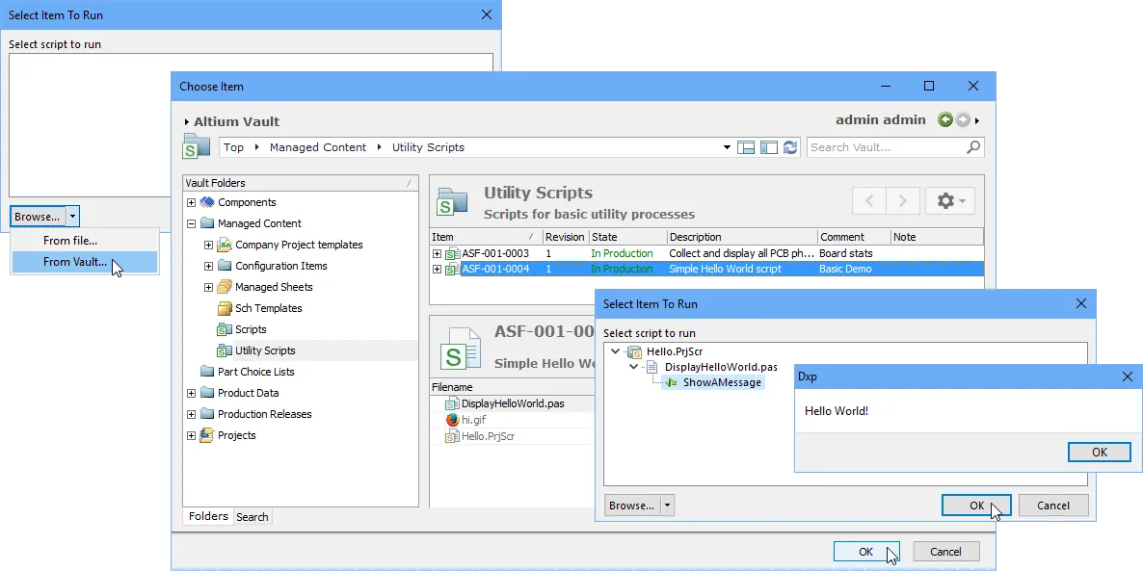Select Sch Templates folder
Viewport: 1143px width, 571px height.
click(x=268, y=308)
